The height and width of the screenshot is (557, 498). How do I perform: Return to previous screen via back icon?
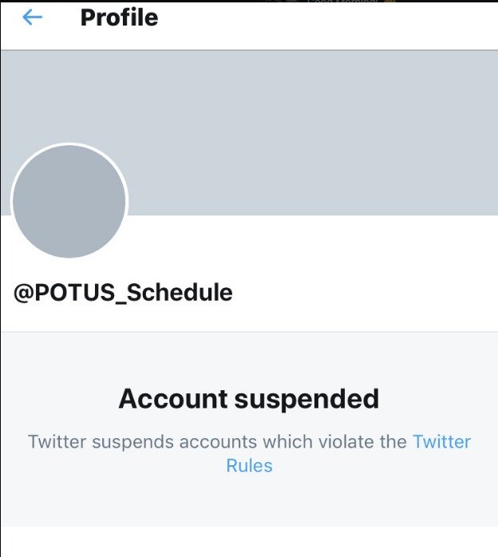tap(33, 17)
